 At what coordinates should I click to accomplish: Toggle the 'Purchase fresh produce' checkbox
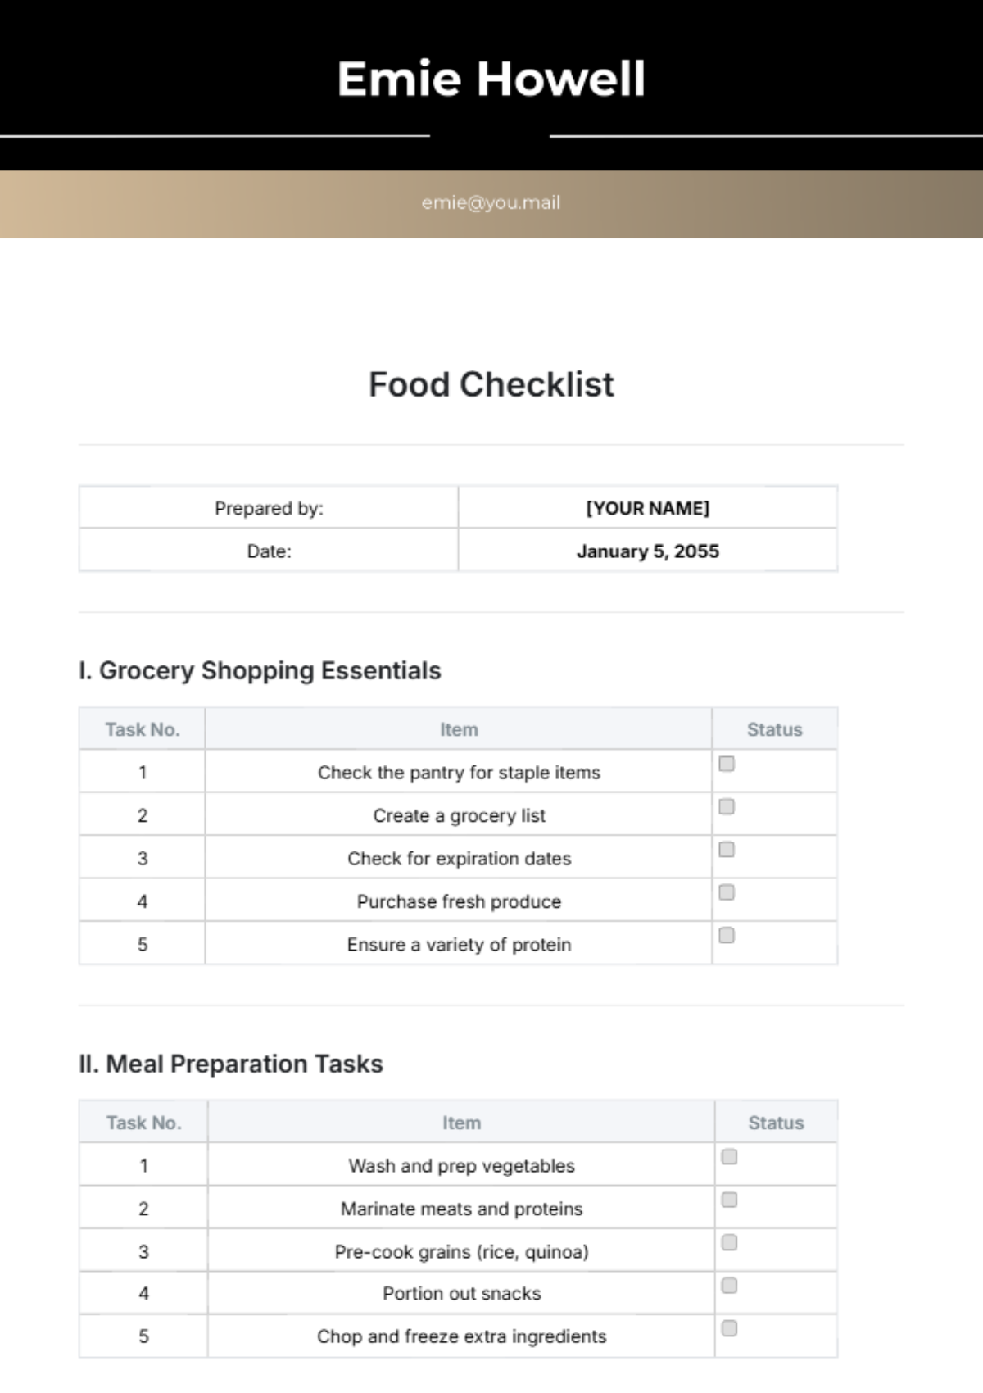(727, 892)
